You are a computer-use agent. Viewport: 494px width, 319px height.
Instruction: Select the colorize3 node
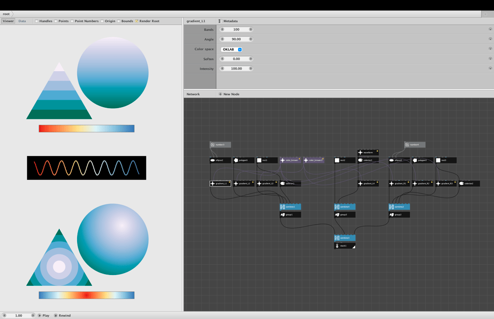pos(368,160)
